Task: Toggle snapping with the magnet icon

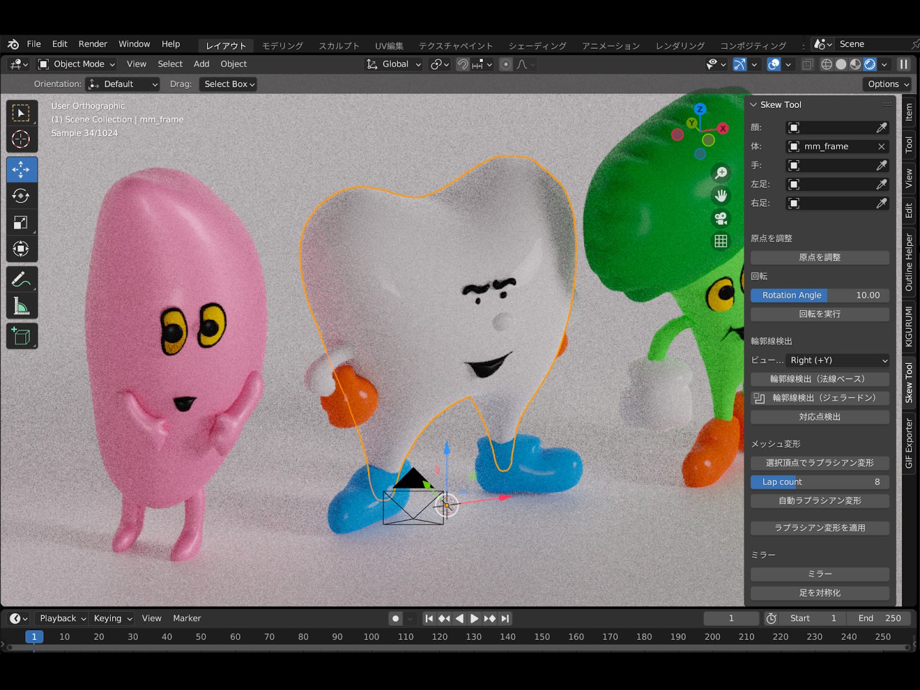Action: coord(463,64)
